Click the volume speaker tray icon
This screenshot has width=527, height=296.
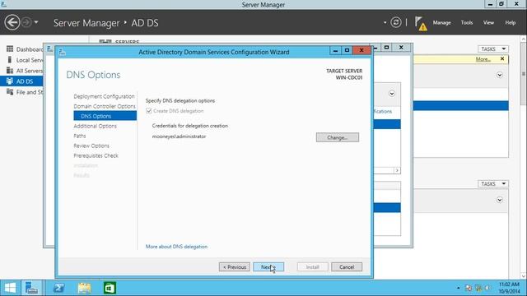488,288
